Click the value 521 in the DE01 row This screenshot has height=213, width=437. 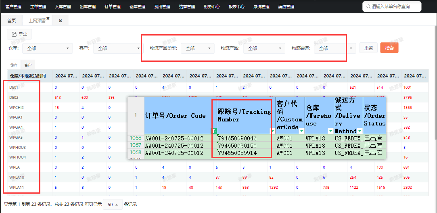coord(353,88)
